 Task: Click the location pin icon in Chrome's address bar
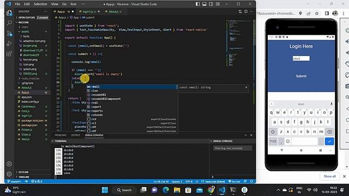point(300,13)
